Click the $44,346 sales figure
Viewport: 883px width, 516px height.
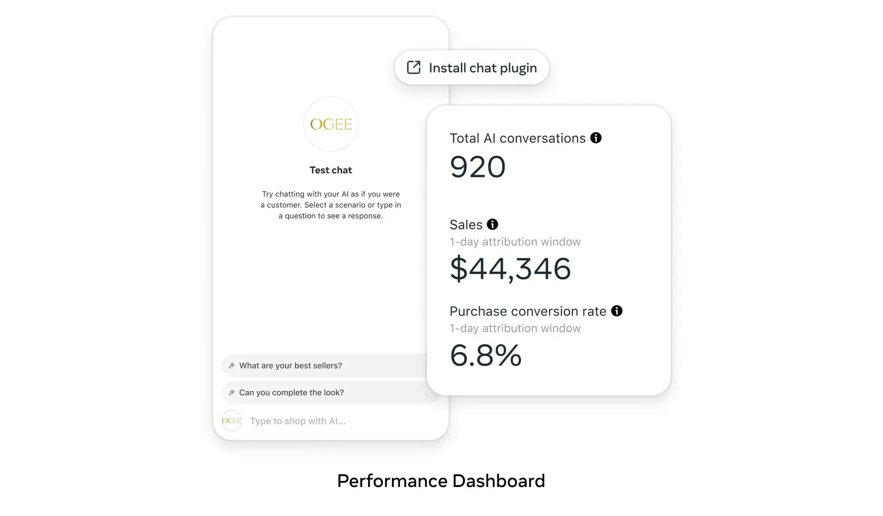point(510,268)
